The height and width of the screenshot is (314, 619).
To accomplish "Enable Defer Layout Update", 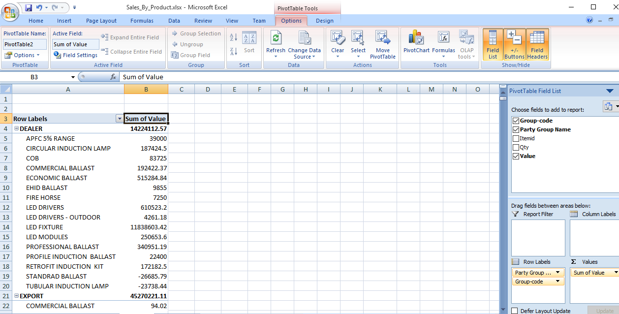I will pyautogui.click(x=515, y=311).
